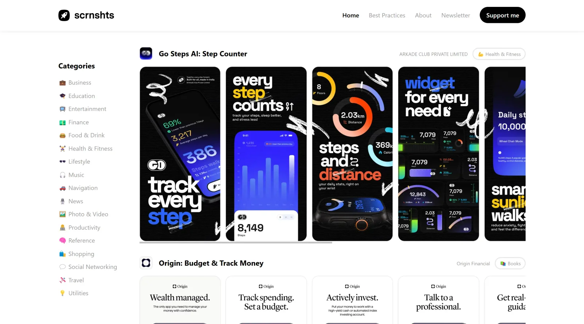
Task: Select the Social Networking category link
Action: pos(93,267)
